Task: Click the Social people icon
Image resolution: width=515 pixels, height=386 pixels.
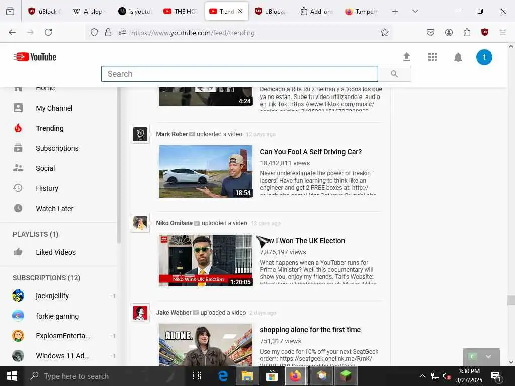Action: coord(18,168)
